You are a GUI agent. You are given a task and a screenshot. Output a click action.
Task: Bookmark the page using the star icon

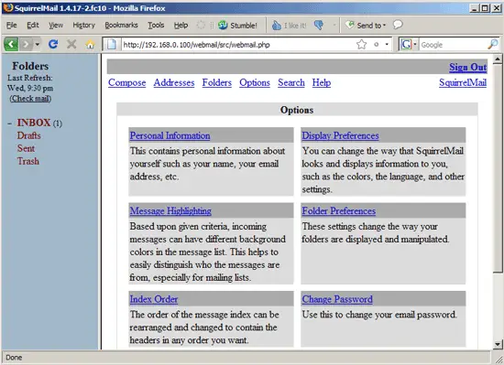(x=361, y=44)
